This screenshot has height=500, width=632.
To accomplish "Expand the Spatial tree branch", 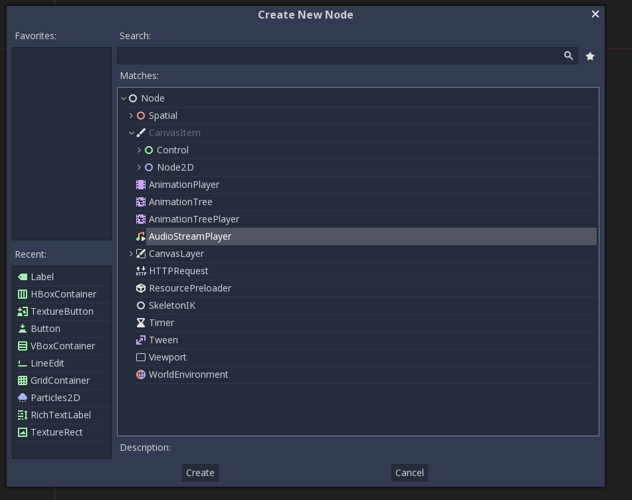I will 131,116.
